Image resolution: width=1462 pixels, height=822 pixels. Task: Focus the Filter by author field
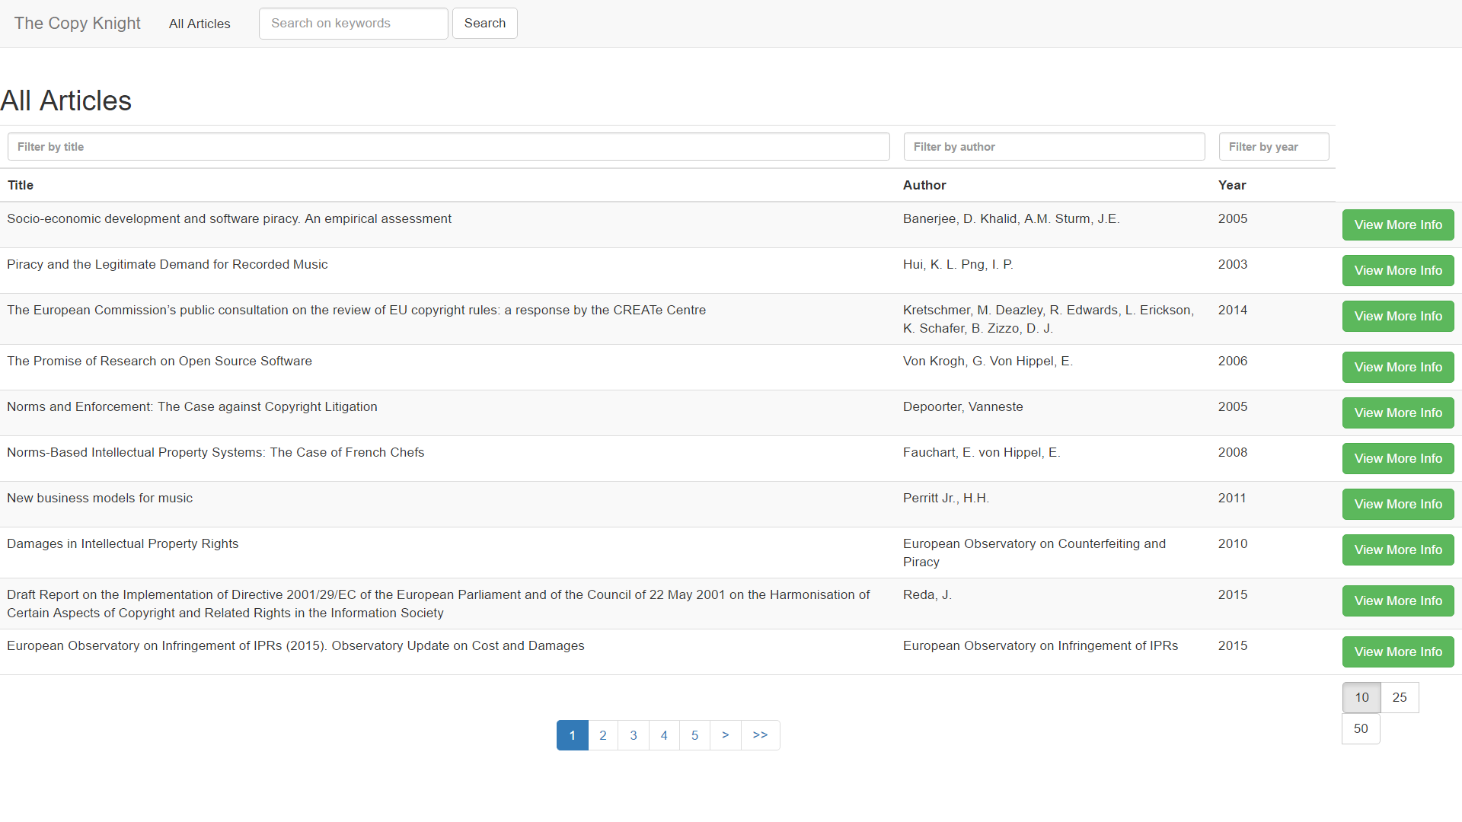(1054, 147)
